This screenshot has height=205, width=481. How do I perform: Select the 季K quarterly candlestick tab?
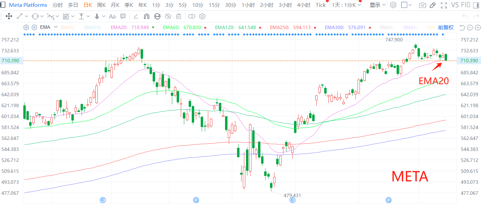point(129,5)
